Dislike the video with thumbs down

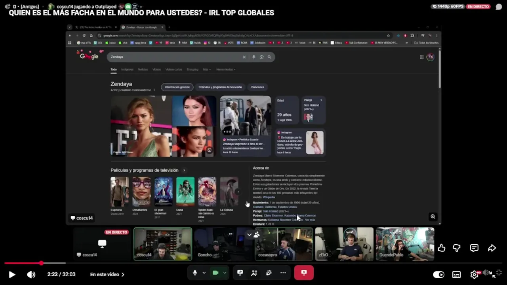pyautogui.click(x=457, y=248)
